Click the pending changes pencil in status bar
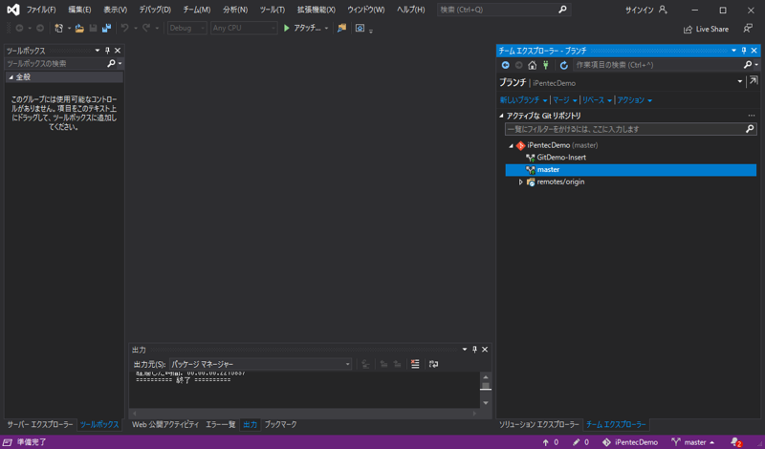Viewport: 765px width, 449px height. [x=581, y=442]
